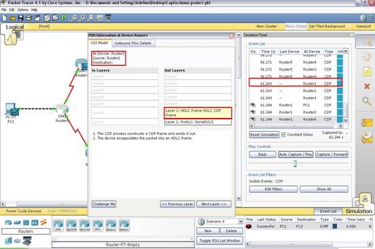Switch to Outbound PDU Details tab

[132, 43]
